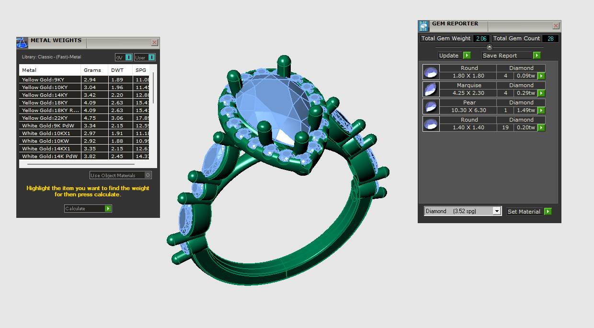
Task: Select the White Gold:10KX1 row
Action: tap(84, 133)
